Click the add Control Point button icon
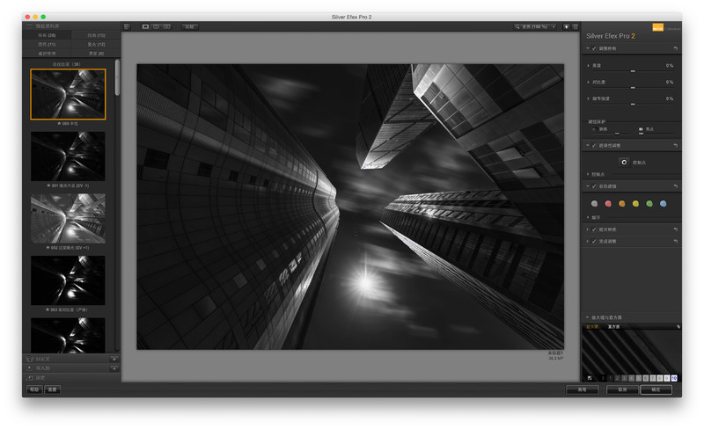Viewport: 704px width, 429px height. (x=624, y=162)
